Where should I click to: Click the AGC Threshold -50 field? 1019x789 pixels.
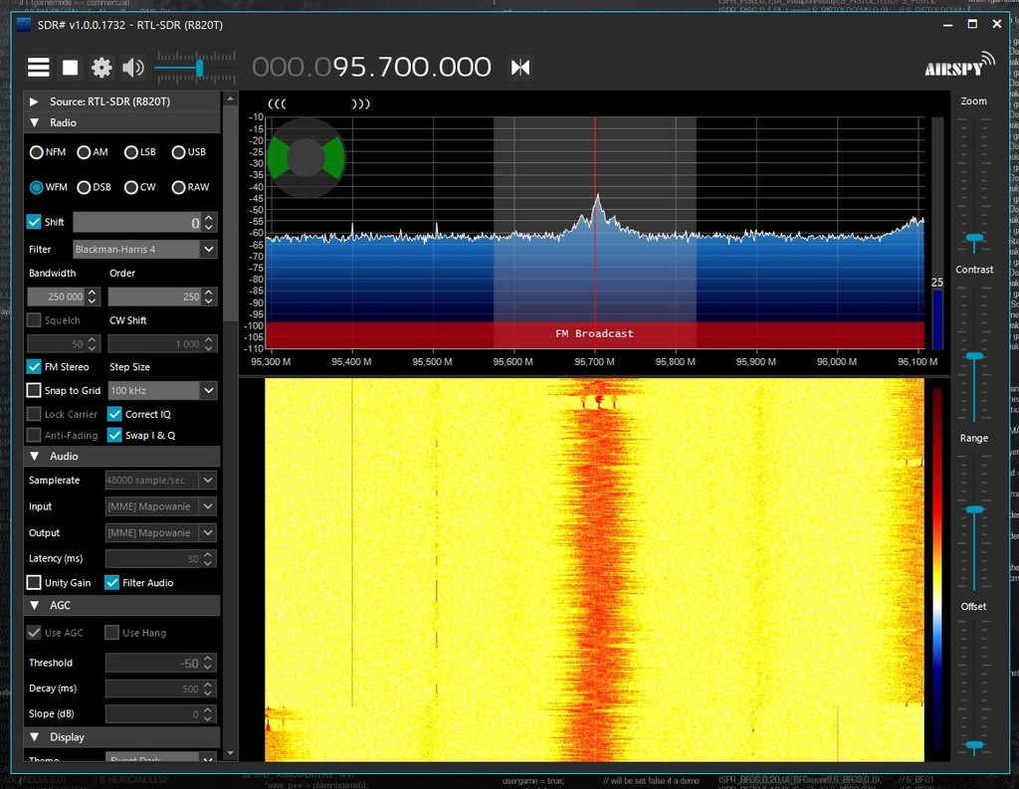[153, 663]
